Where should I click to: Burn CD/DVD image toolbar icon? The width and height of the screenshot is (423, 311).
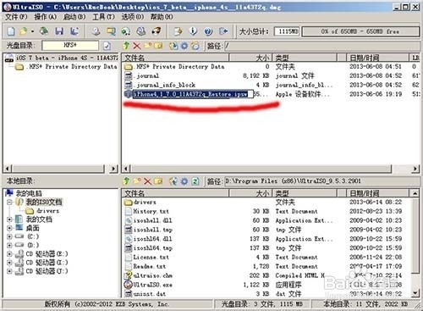click(156, 31)
